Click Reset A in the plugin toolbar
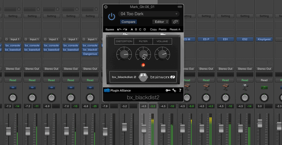 tap(175, 29)
